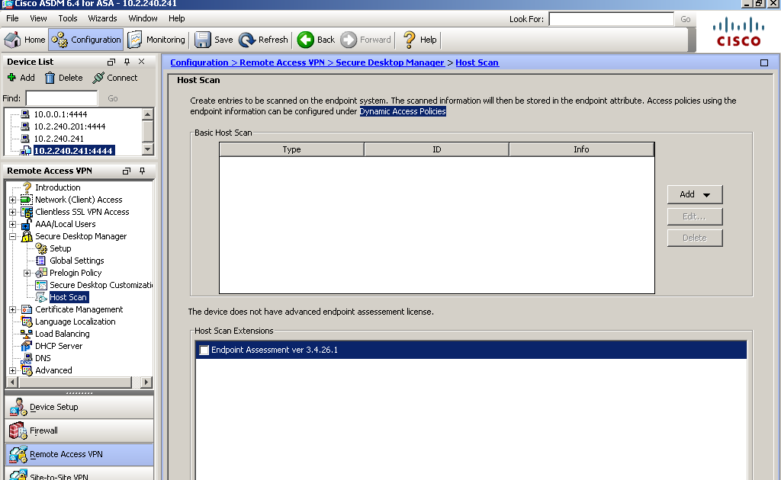Switch to Configuration view
Viewport: 781px width, 480px height.
(x=86, y=40)
